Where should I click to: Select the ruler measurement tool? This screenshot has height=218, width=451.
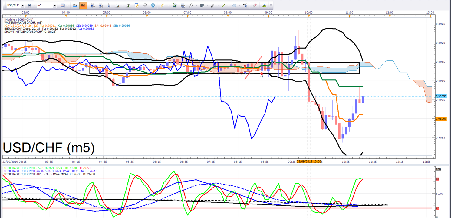tap(162, 5)
